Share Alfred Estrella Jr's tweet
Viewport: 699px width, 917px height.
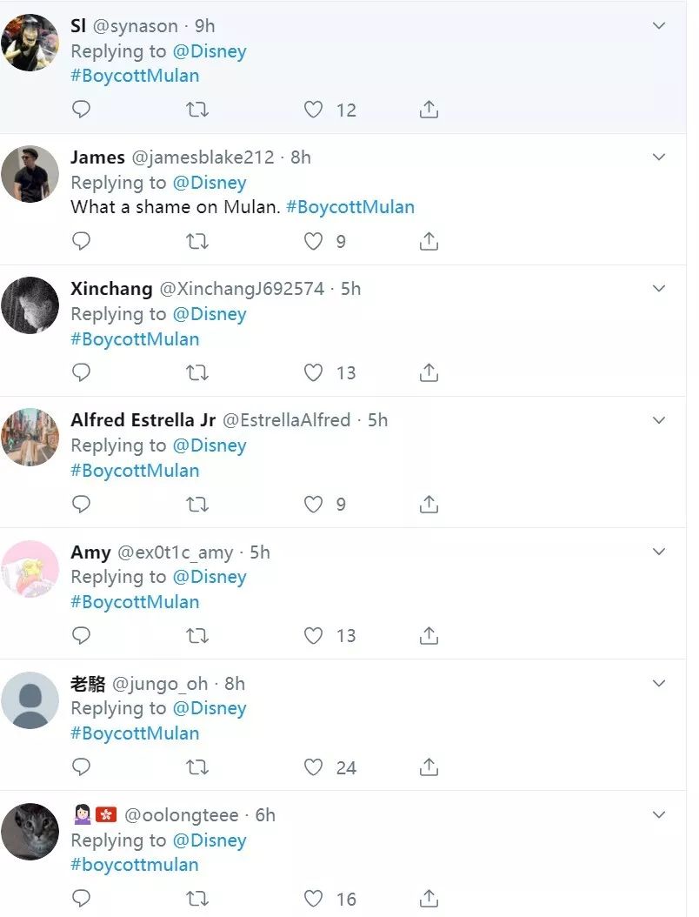[429, 504]
